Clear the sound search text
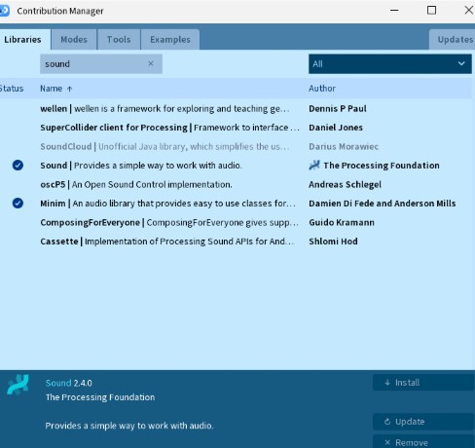475x448 pixels. [x=151, y=63]
